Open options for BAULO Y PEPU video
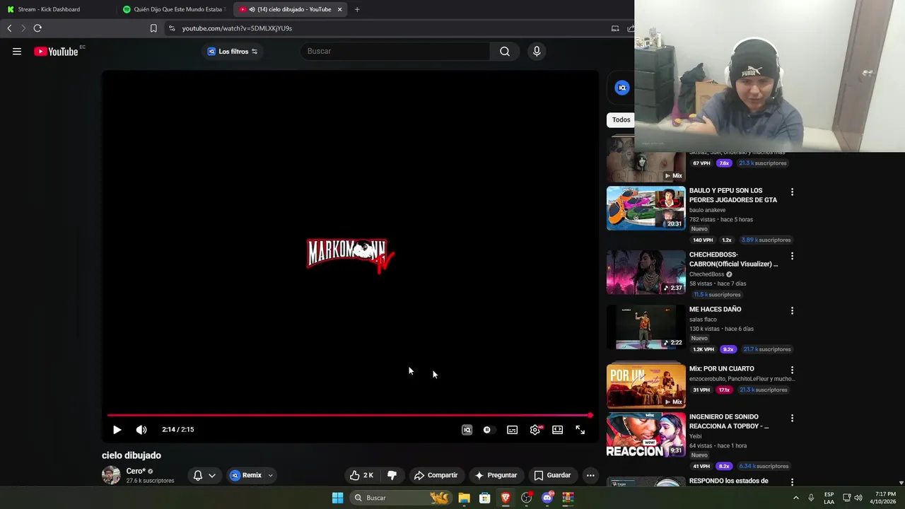Viewport: 905px width, 509px height. (x=792, y=192)
